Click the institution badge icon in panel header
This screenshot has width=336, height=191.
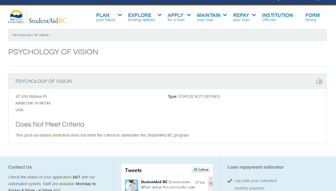click(x=319, y=81)
